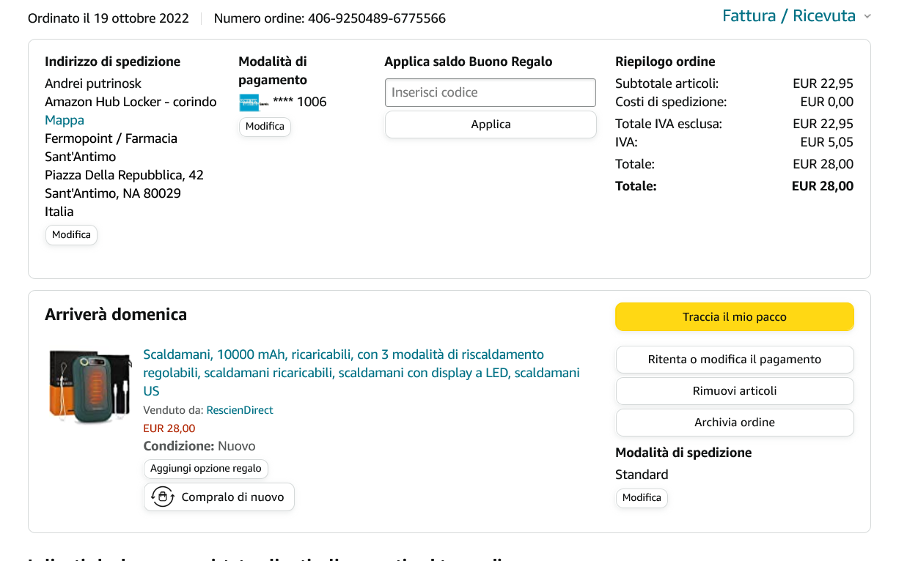The height and width of the screenshot is (561, 907).
Task: Click the Subtotale articoli EUR 22,95 value
Action: [823, 83]
